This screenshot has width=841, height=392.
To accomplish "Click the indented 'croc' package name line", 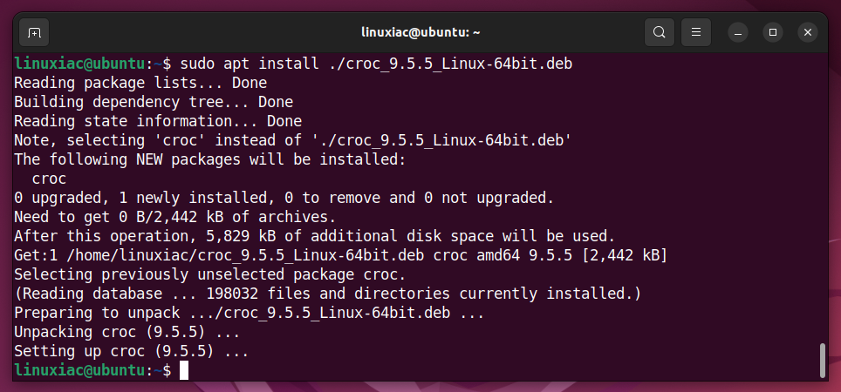I will pyautogui.click(x=50, y=179).
